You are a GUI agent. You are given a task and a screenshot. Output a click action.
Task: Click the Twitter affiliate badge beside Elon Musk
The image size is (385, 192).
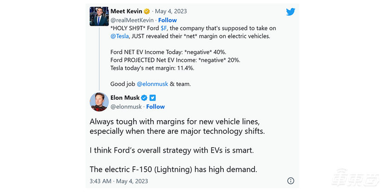pyautogui.click(x=153, y=98)
